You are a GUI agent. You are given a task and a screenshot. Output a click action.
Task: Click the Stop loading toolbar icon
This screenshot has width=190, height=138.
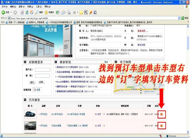(22, 12)
